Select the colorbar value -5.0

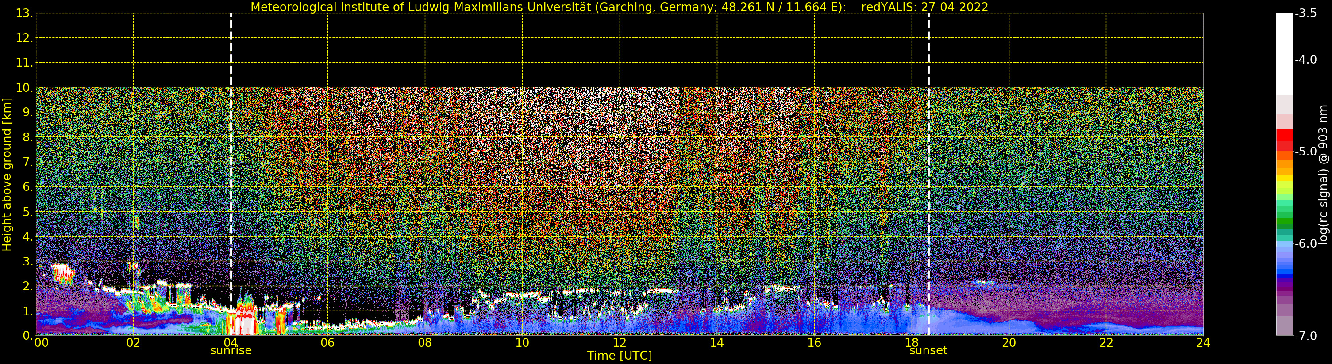[1305, 151]
